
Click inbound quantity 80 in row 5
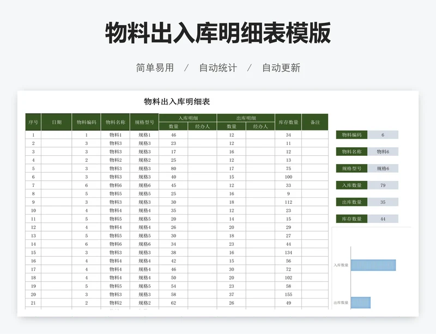[173, 168]
